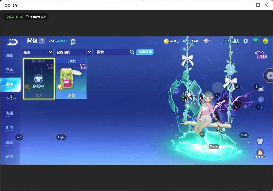
Task: Click the 创建快捷方式 shortcut button
Action: pos(36,17)
